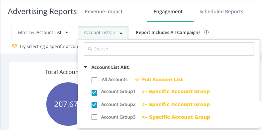Image resolution: width=262 pixels, height=130 pixels.
Task: Click the magnifier icon in the search box
Action: pos(90,49)
